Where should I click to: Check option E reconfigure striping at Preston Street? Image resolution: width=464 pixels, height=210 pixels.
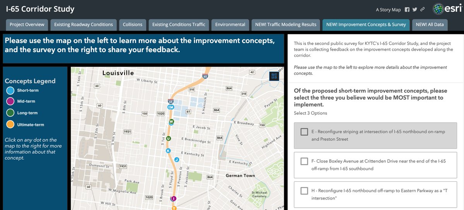click(304, 132)
